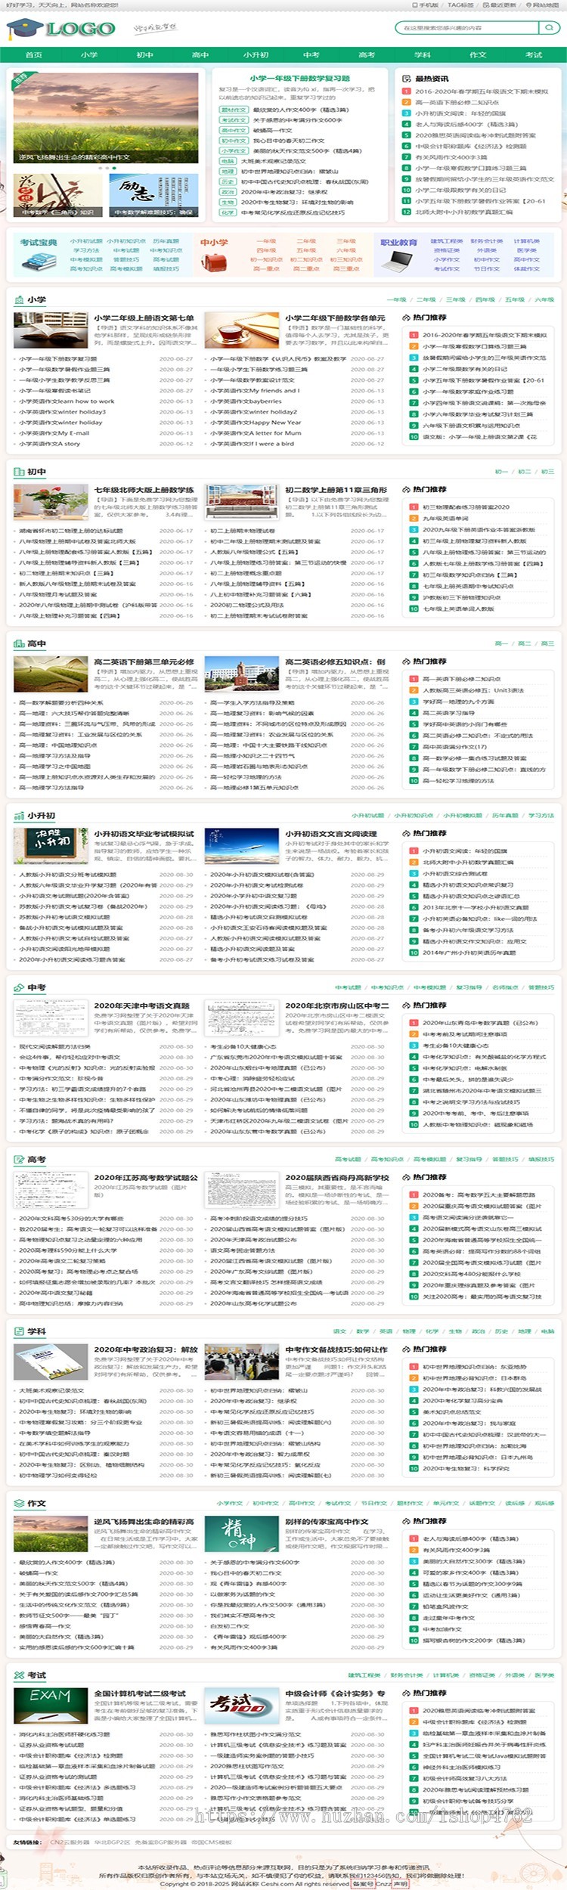Viewport: 567px width, 1890px height.
Task: Open the 首页 navigation tab
Action: click(x=34, y=55)
